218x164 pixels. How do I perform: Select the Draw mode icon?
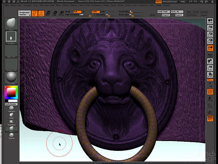[x=41, y=13]
